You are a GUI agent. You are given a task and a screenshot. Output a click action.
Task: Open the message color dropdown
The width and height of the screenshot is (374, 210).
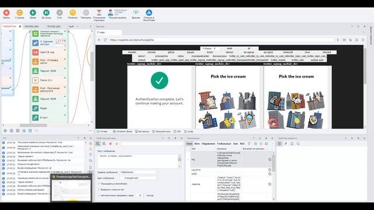tap(139, 178)
